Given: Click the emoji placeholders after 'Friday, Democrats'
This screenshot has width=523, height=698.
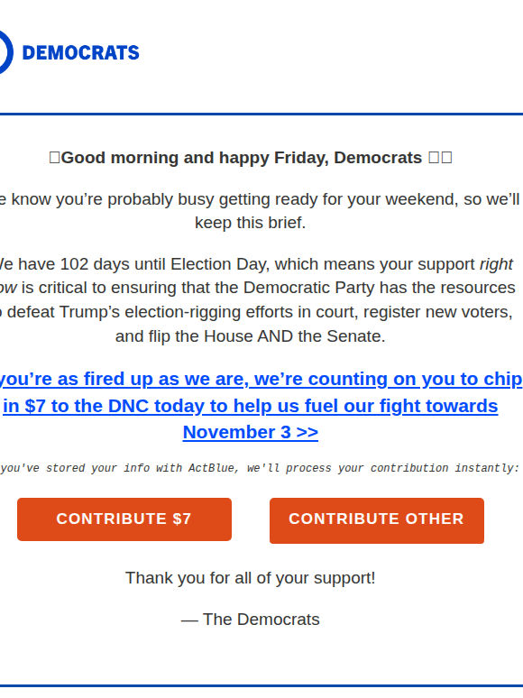Looking at the screenshot, I should coord(440,158).
